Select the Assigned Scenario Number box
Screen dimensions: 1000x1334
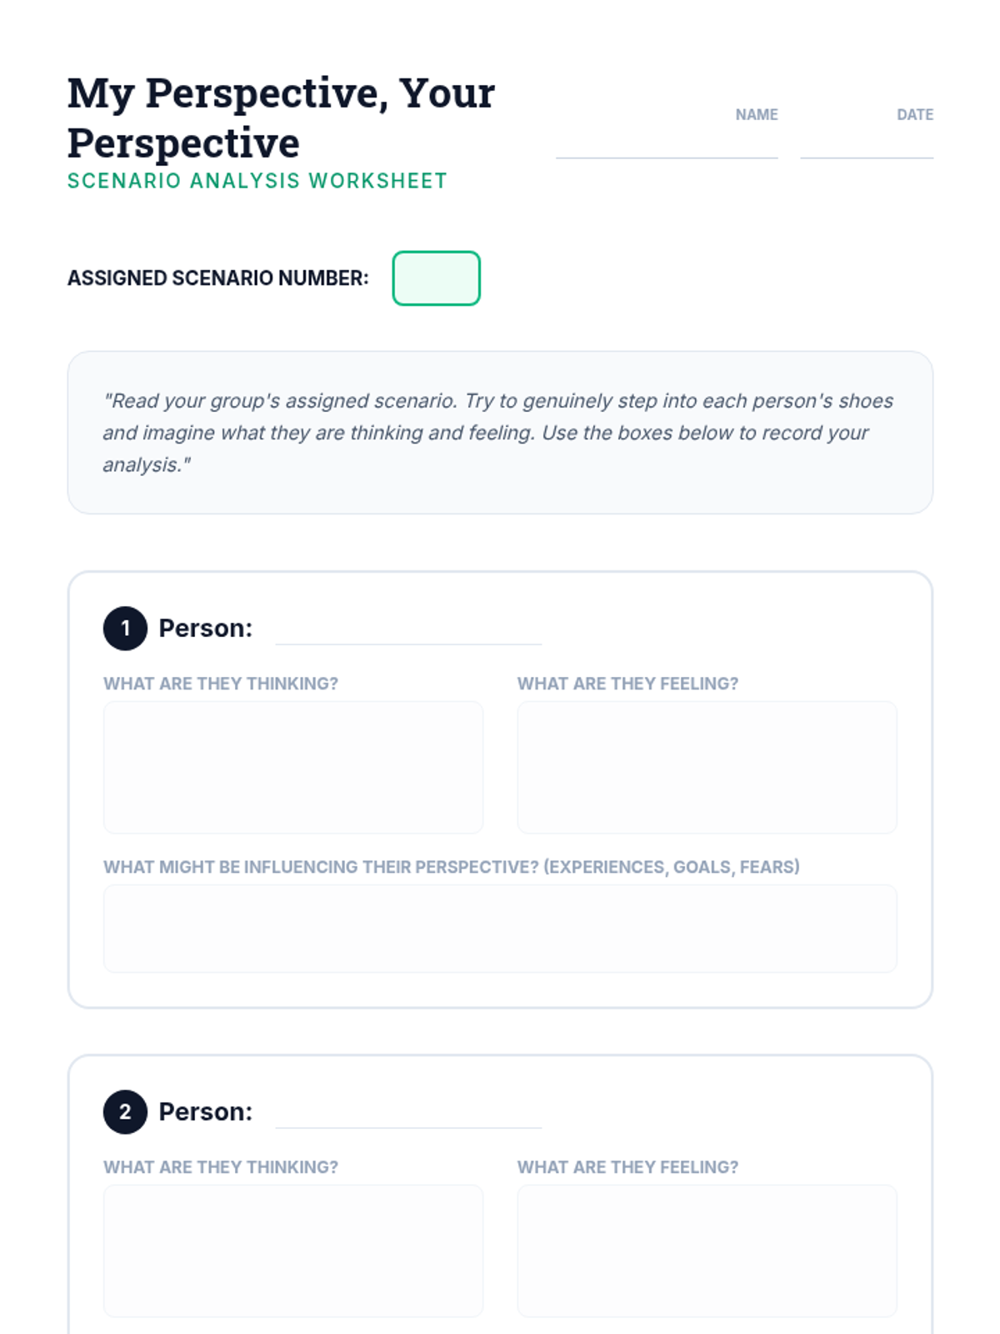pos(436,278)
